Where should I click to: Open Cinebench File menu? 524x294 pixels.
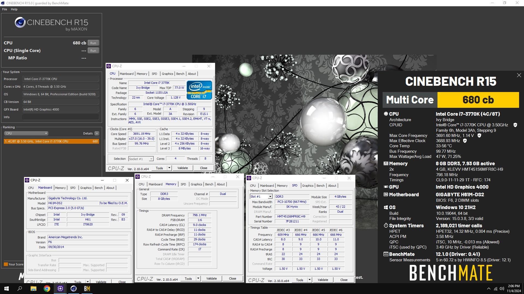pyautogui.click(x=5, y=9)
